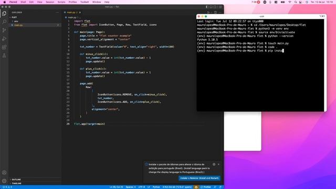The image size is (336, 189).
Task: Open the Search view in the activity bar
Action: (x=4, y=22)
